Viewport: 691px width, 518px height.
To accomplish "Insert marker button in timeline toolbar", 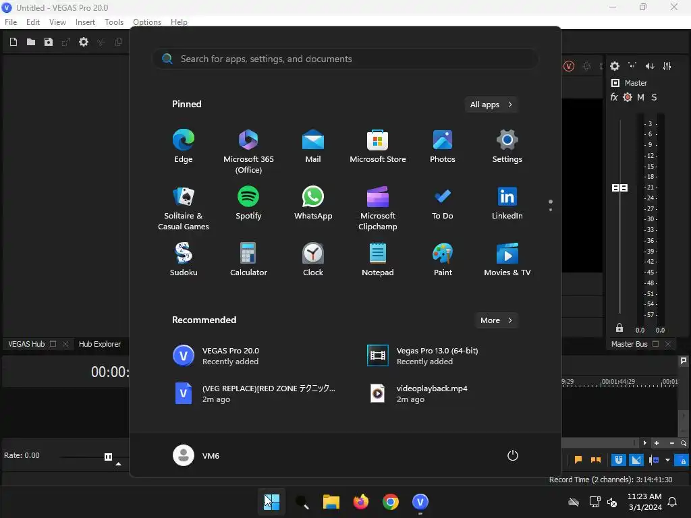I will pos(578,460).
